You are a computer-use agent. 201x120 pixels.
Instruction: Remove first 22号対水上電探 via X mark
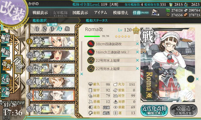137,60
